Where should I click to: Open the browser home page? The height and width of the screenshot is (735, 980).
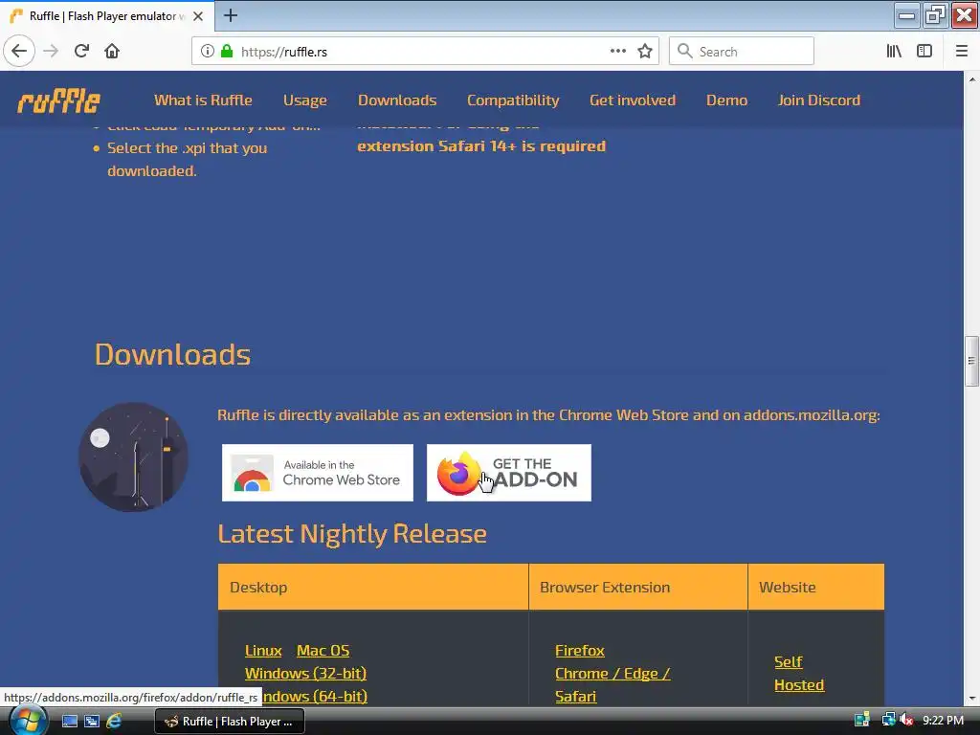pos(112,52)
